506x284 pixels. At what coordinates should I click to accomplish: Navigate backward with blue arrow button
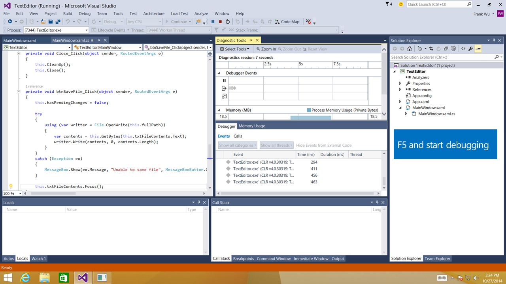[10, 22]
